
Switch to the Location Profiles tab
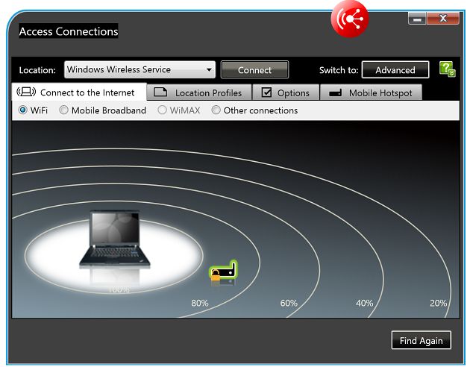coord(199,92)
